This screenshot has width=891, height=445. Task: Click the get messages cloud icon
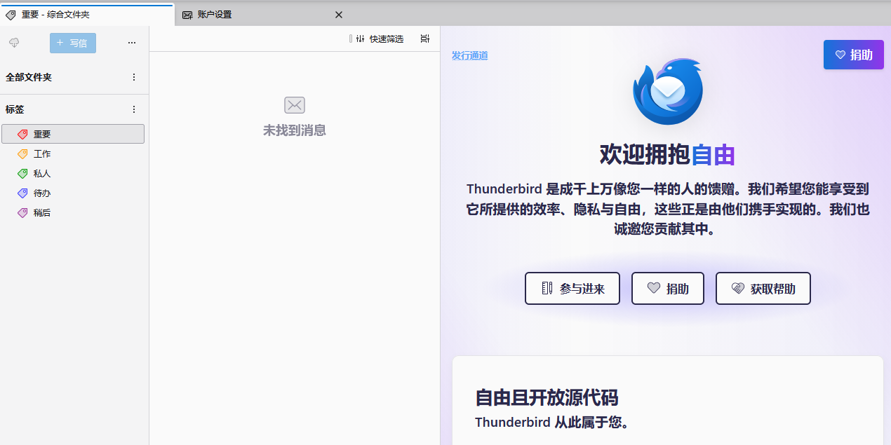pos(14,43)
